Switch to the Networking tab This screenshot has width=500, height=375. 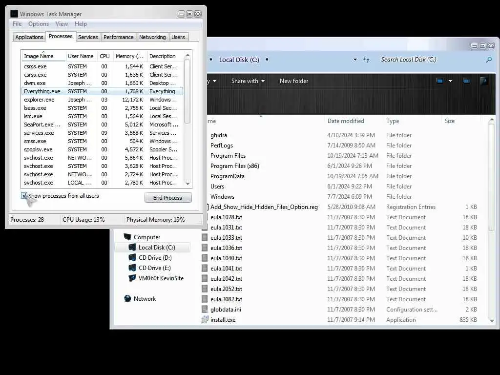pyautogui.click(x=152, y=37)
